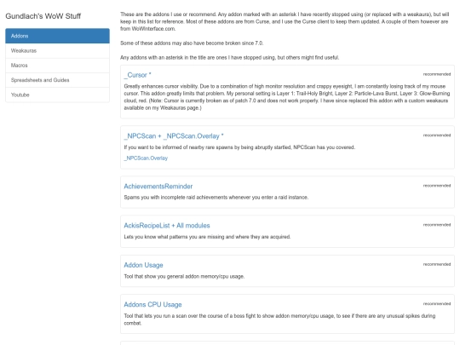
Task: Open AckisRecipeList + All modules link
Action: (167, 226)
